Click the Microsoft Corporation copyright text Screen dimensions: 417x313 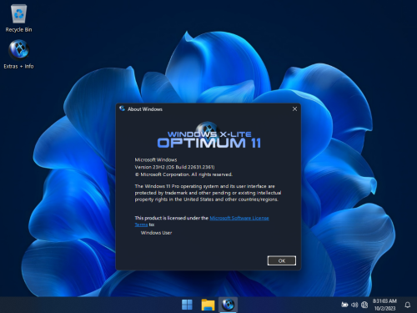(x=183, y=174)
